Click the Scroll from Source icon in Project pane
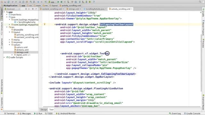The height and width of the screenshot is (115, 205). pos(26,9)
